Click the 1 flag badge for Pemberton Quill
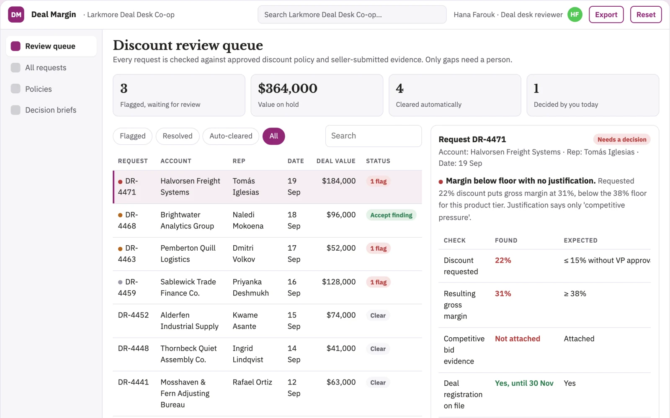Image resolution: width=670 pixels, height=418 pixels. [378, 249]
